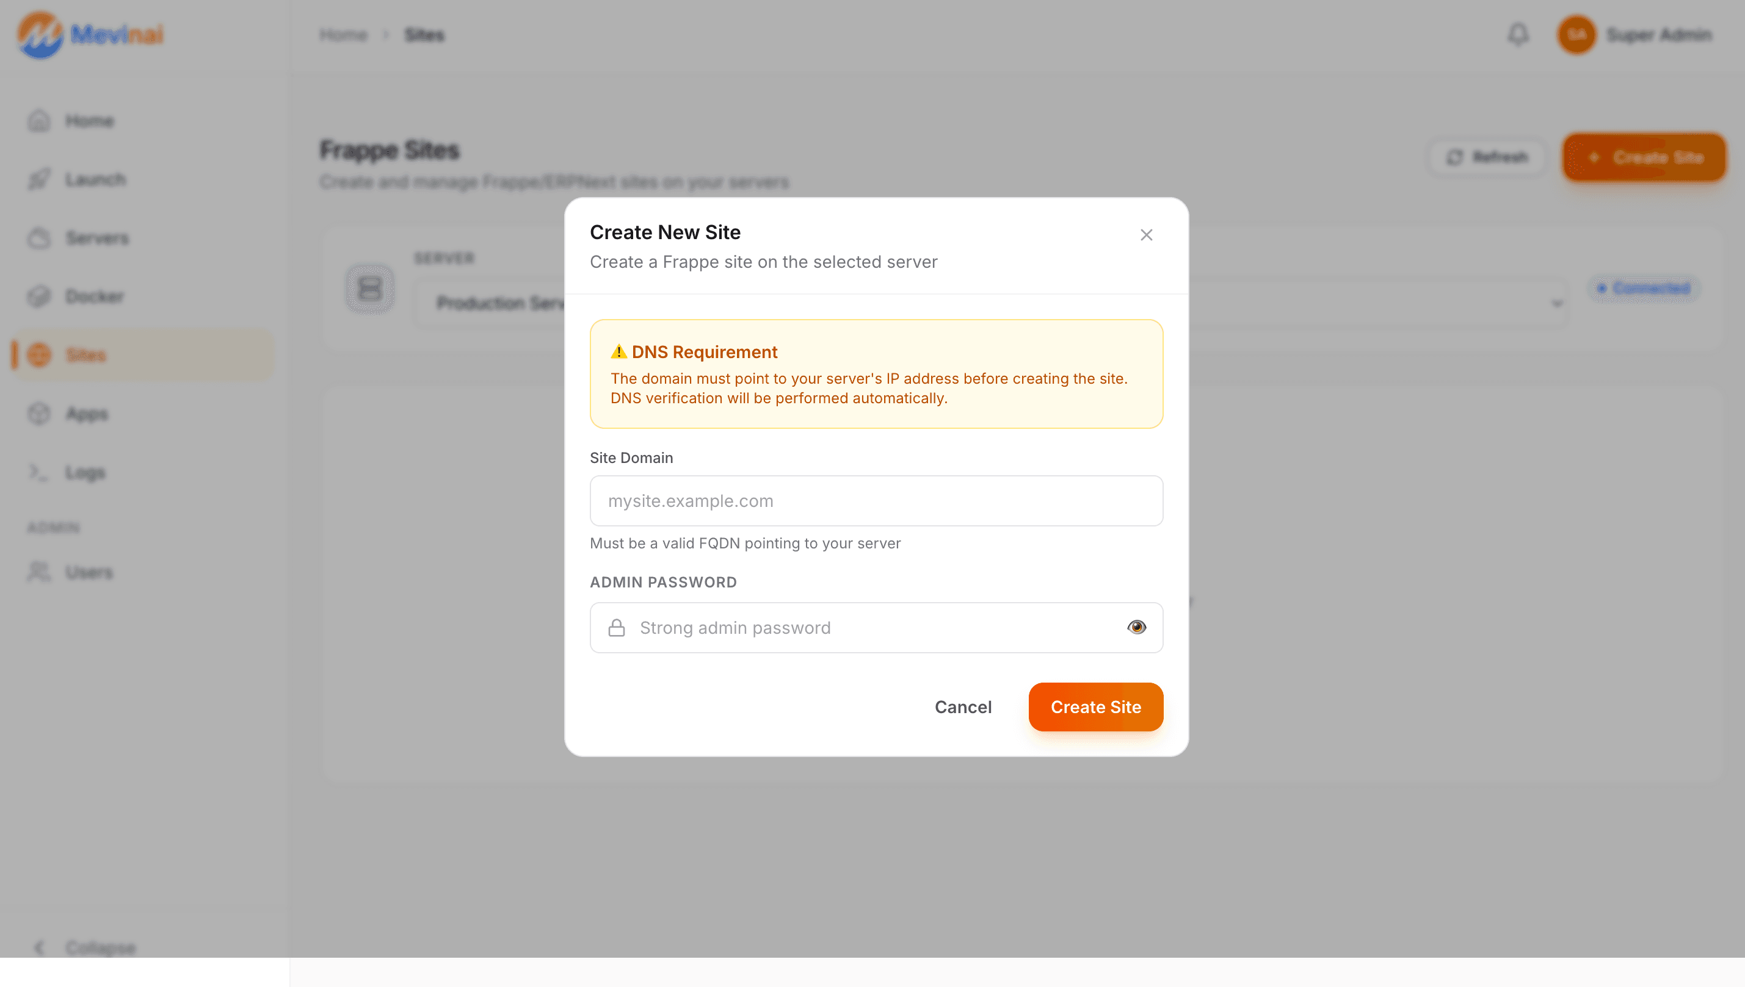Expand the server selection dropdown arrow

[1556, 304]
